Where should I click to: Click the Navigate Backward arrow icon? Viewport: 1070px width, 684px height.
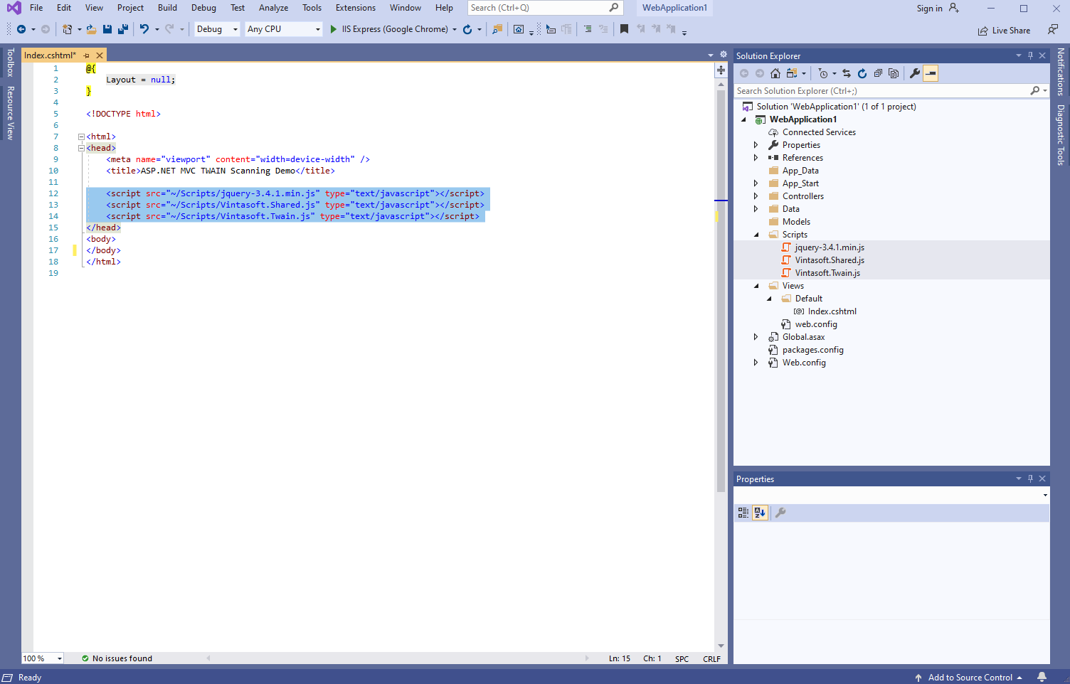click(21, 29)
